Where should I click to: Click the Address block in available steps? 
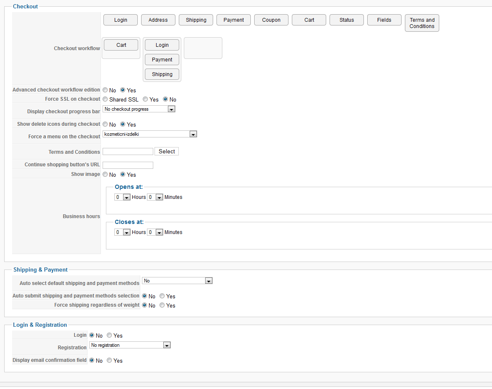coord(158,20)
